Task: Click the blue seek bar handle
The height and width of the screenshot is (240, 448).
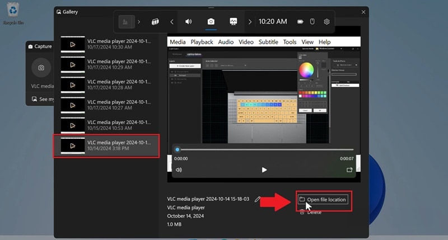Action: [x=178, y=149]
